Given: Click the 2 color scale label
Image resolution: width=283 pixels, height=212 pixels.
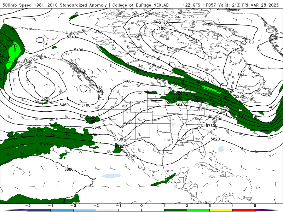Looking at the screenshot, I should pos(187,206).
